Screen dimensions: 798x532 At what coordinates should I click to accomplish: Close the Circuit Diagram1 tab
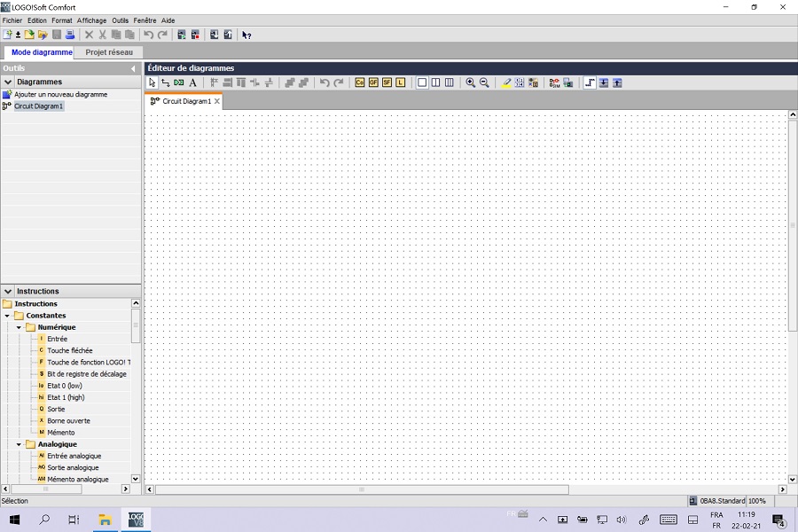pos(217,101)
